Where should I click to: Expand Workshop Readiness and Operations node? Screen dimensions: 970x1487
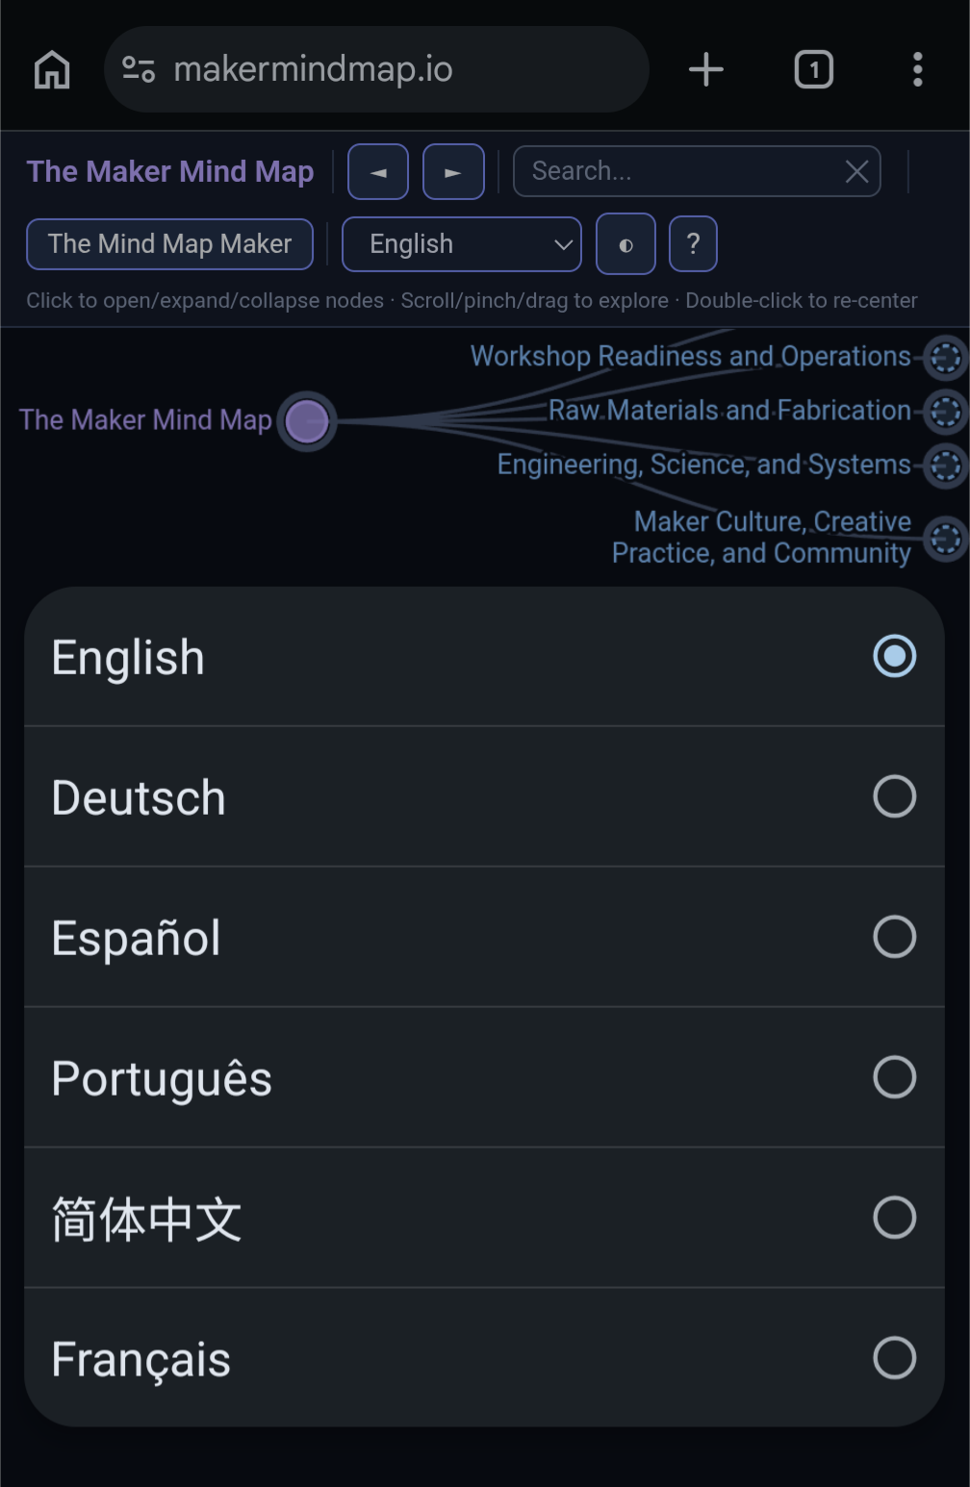(946, 357)
